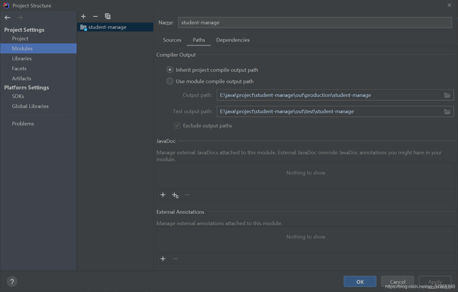Click the OK button
458x292 pixels.
point(360,282)
